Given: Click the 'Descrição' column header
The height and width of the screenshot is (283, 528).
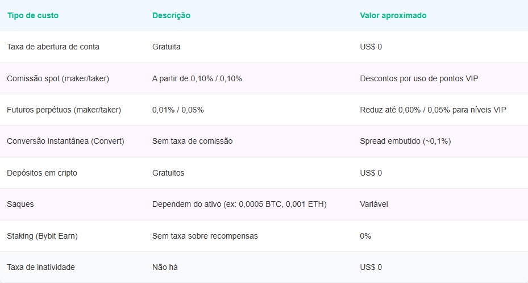Looking at the screenshot, I should click(171, 15).
